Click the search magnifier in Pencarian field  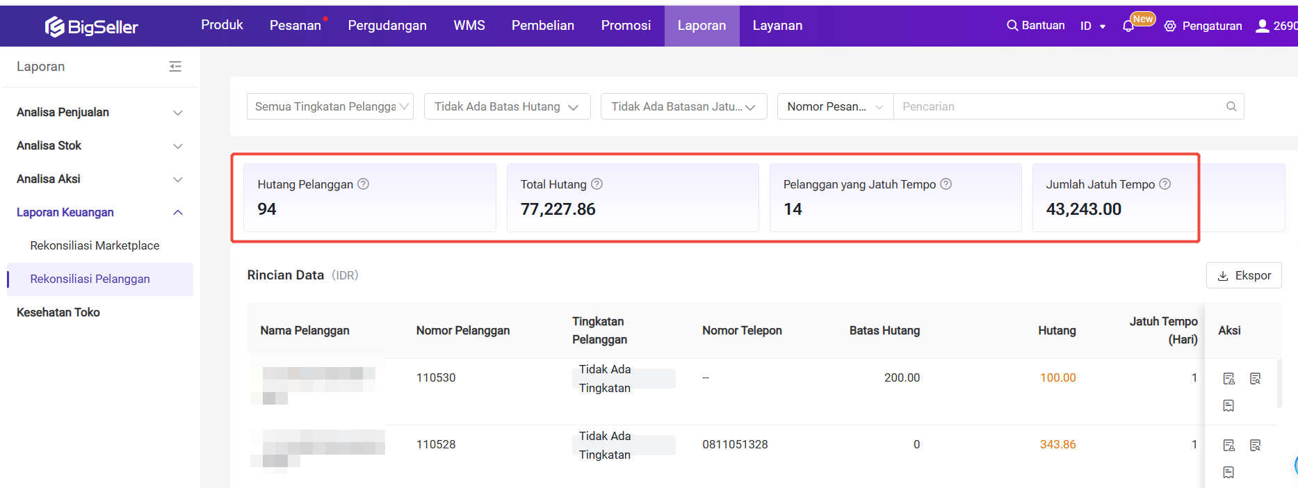tap(1231, 106)
